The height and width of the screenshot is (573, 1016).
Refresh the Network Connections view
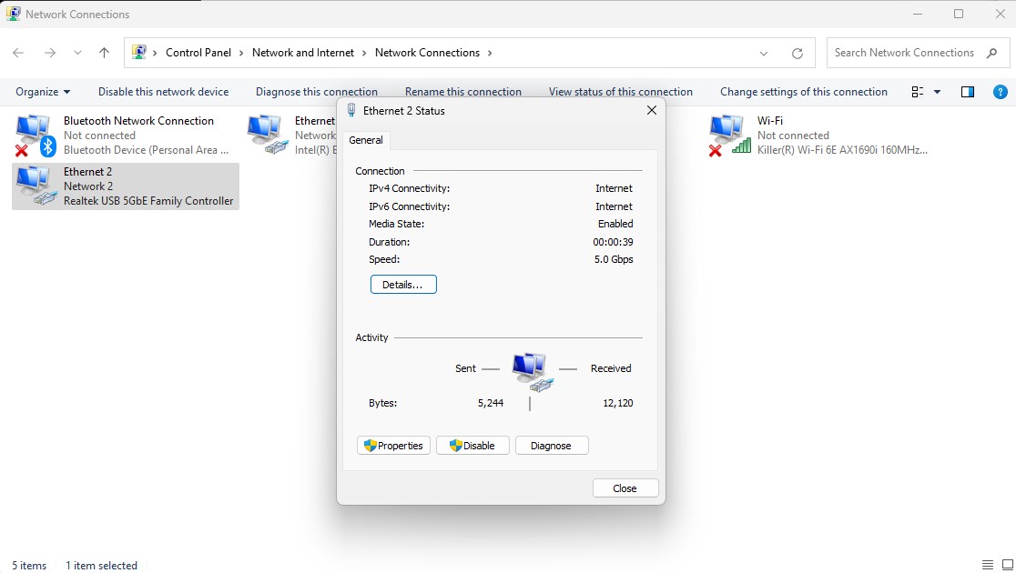[798, 53]
